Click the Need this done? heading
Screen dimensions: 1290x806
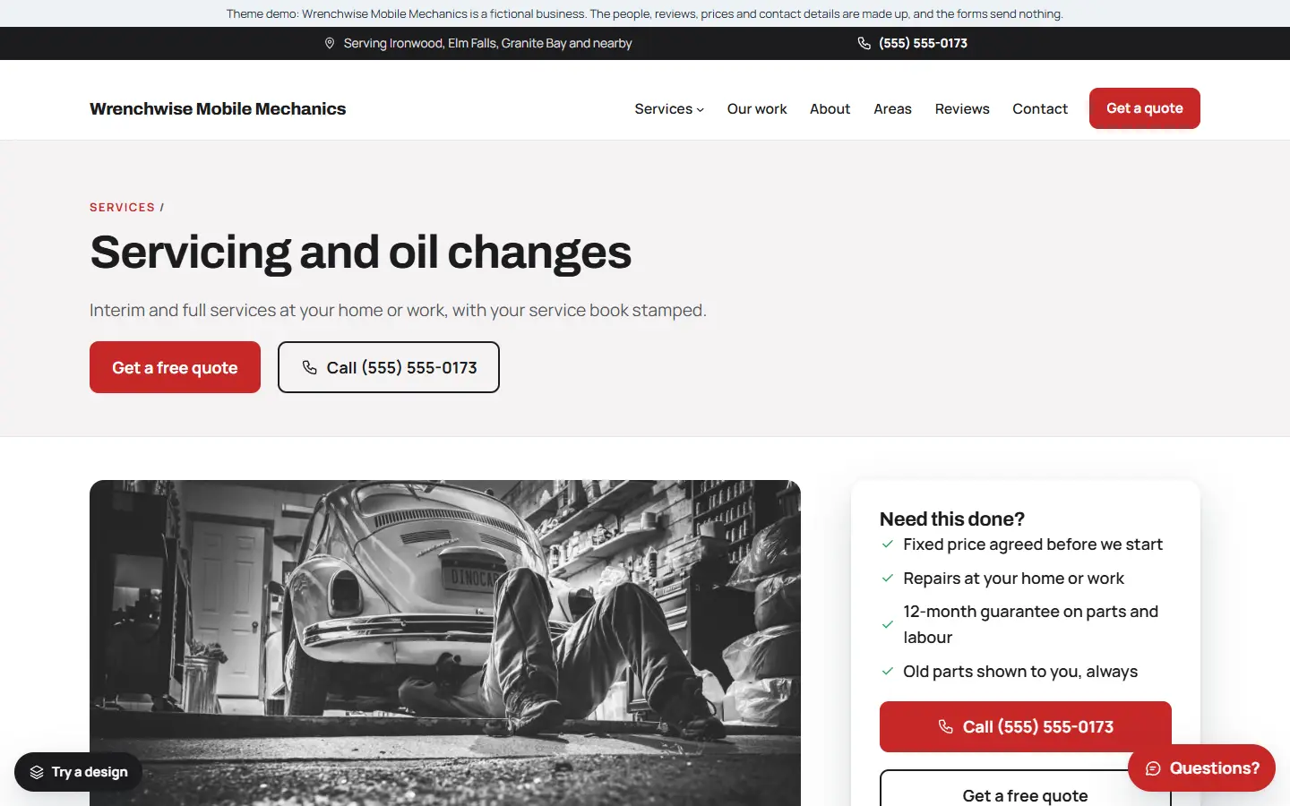[x=952, y=519]
